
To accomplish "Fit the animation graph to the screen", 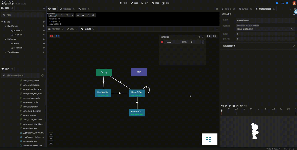I will (51, 143).
